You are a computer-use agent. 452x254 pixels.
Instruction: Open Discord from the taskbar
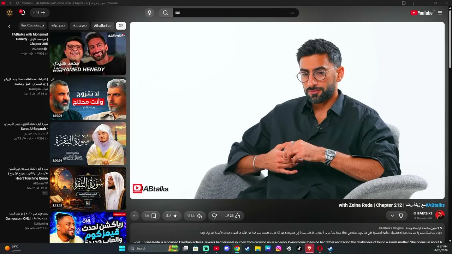coord(227,248)
